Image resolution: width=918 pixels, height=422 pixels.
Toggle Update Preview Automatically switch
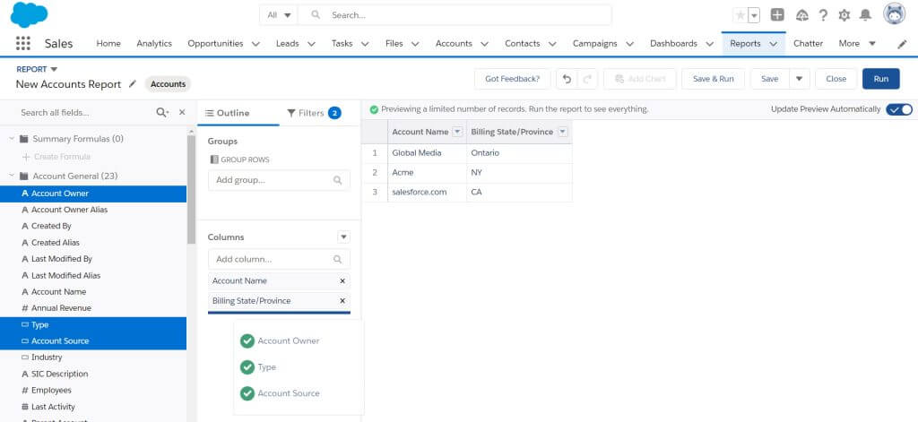pyautogui.click(x=898, y=109)
